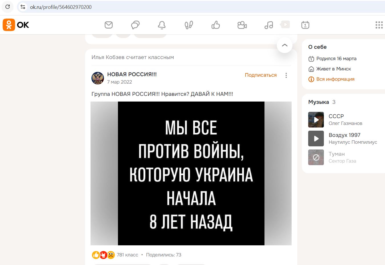Open the apps grid menu
This screenshot has height=265, width=385.
[x=379, y=25]
